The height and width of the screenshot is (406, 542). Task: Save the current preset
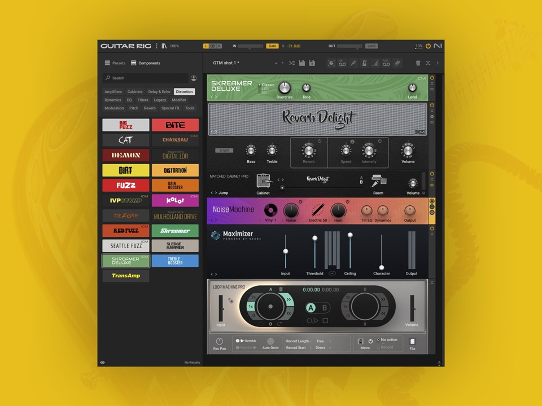301,63
